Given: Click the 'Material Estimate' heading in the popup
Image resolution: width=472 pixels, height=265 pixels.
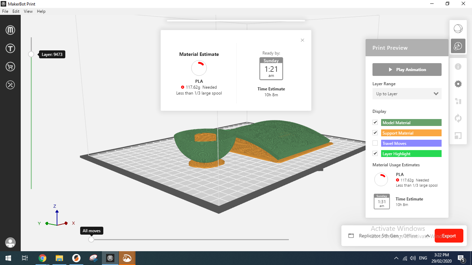Looking at the screenshot, I should click(199, 54).
